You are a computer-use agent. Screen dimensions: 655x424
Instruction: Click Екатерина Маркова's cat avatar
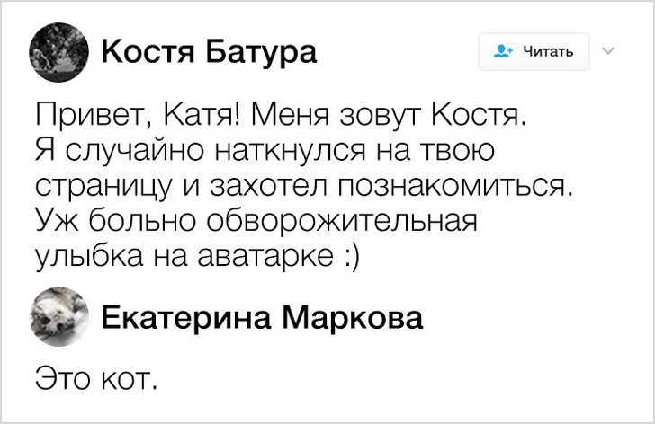coord(60,319)
